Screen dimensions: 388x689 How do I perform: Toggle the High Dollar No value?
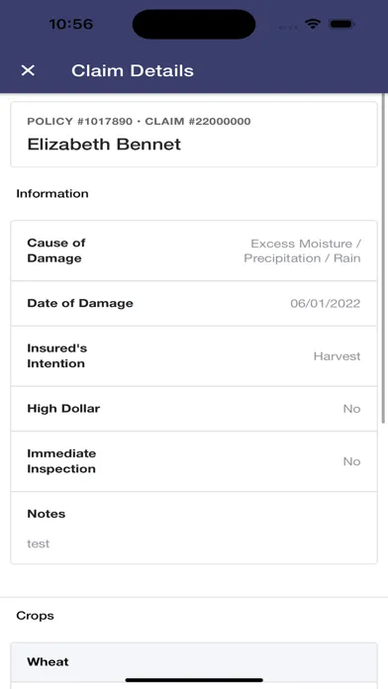click(351, 409)
